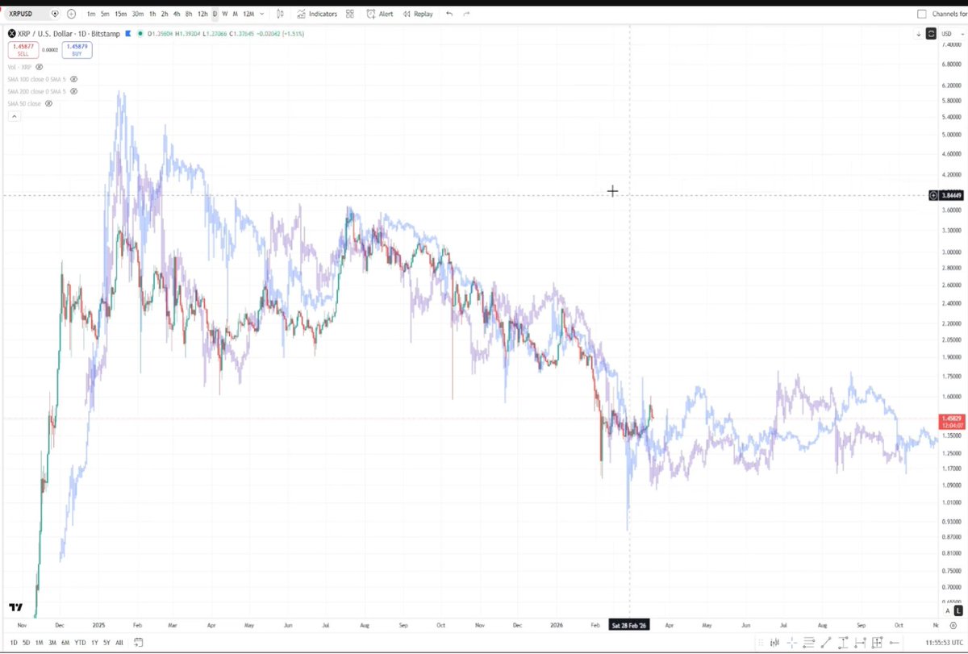Select the M monthly timeframe
The image size is (968, 654).
(x=234, y=14)
